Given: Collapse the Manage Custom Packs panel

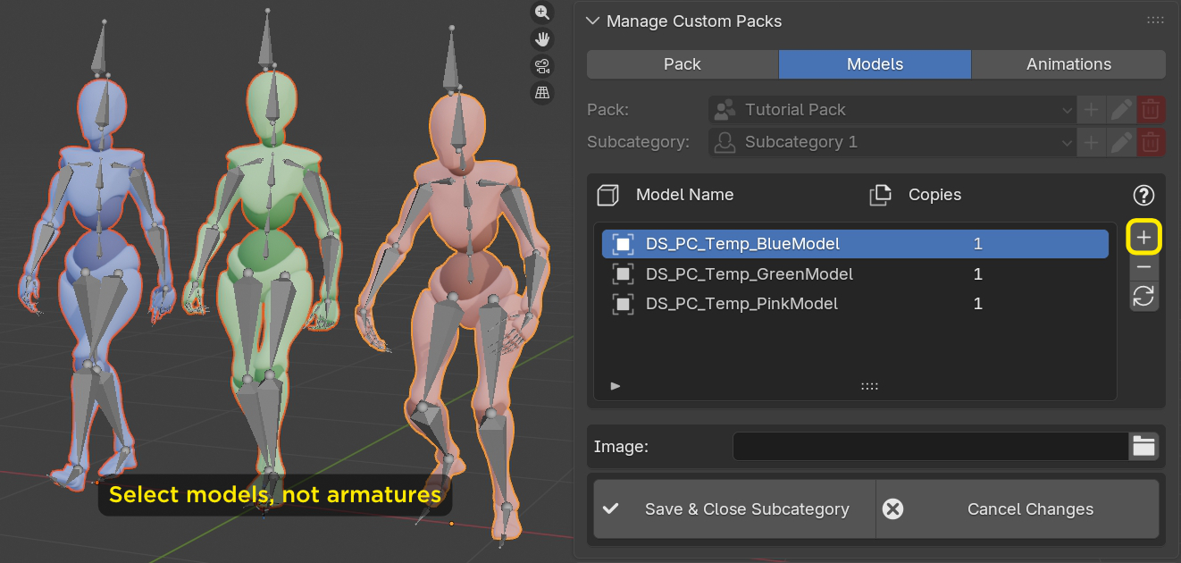Looking at the screenshot, I should 591,21.
